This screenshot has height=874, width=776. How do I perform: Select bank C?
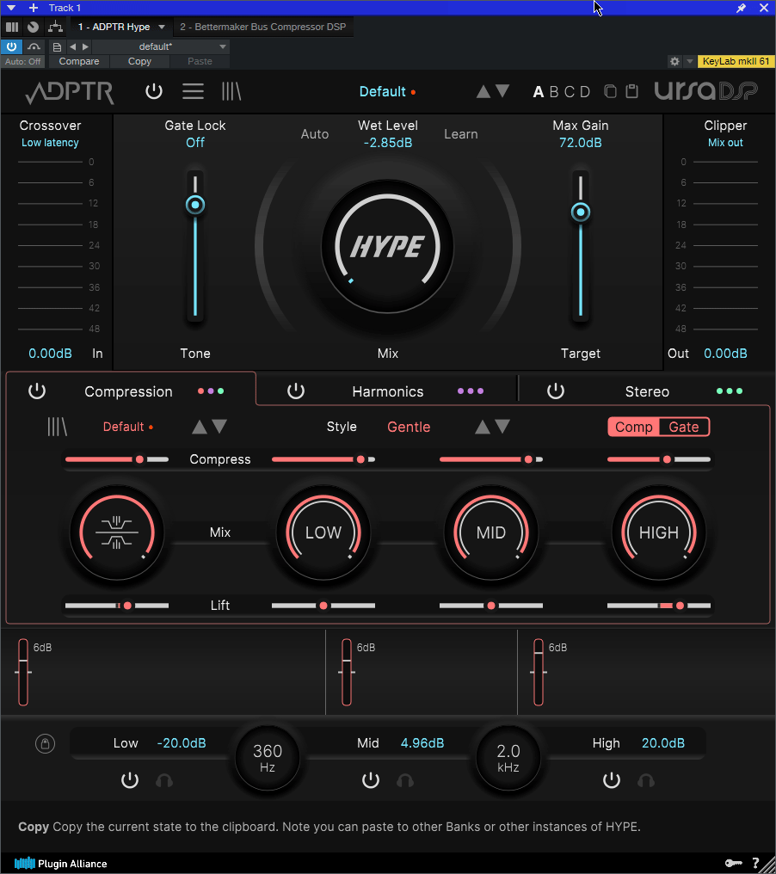click(570, 92)
